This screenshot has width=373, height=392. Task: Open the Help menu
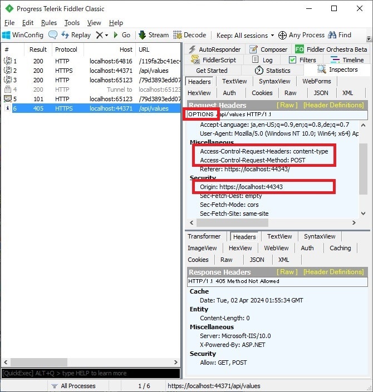(x=116, y=23)
